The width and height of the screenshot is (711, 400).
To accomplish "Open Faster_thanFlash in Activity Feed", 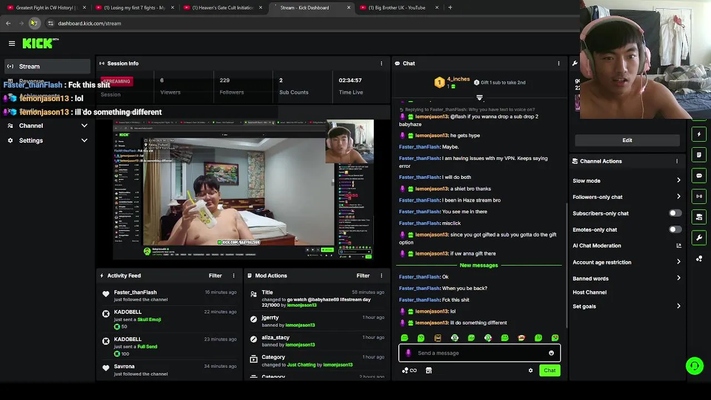I will tap(135, 292).
